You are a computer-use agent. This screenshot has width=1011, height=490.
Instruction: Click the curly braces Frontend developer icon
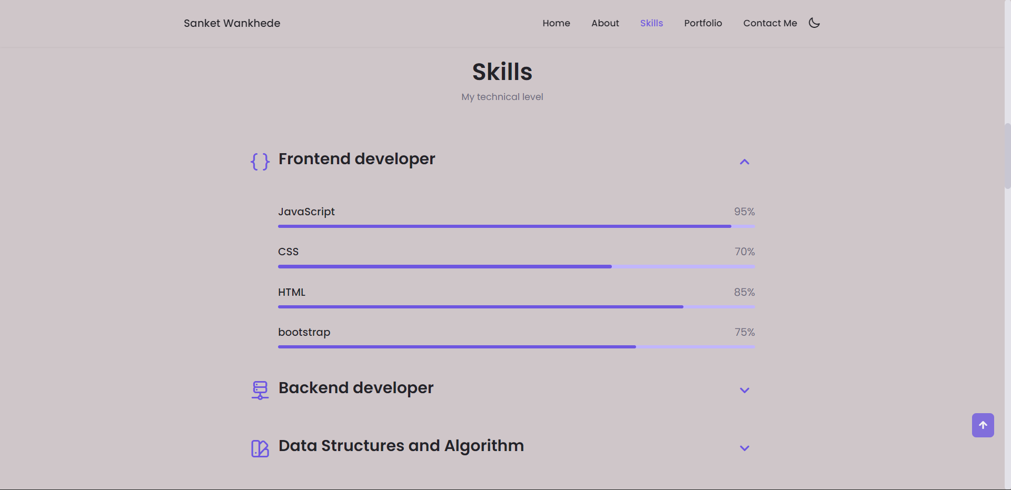(x=259, y=161)
